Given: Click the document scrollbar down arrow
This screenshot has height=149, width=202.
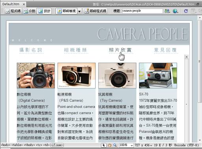Looking at the screenshot, I should 200,140.
